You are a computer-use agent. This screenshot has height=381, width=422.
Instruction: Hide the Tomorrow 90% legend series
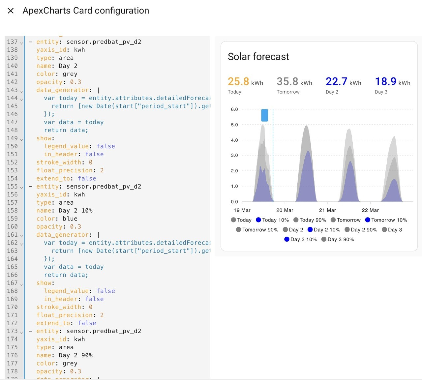coord(257,230)
